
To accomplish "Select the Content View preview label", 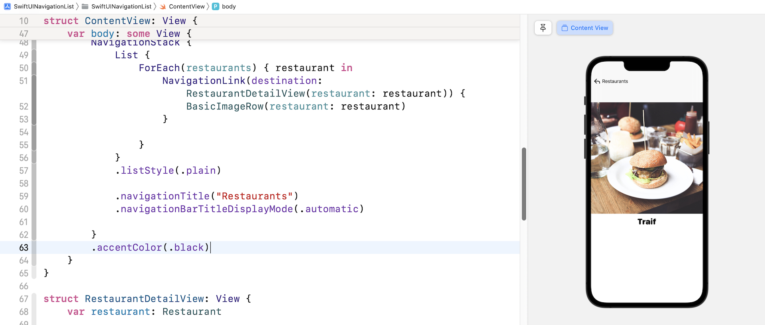I will (x=589, y=28).
